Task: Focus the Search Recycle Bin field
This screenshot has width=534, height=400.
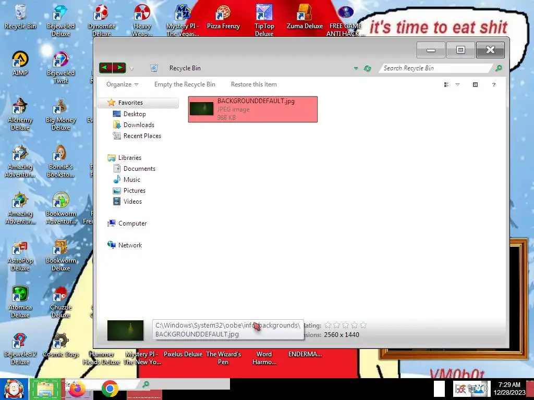Action: (436, 68)
